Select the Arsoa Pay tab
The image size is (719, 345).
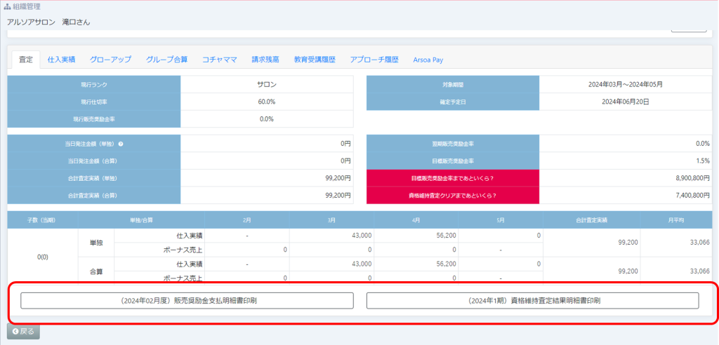point(428,60)
